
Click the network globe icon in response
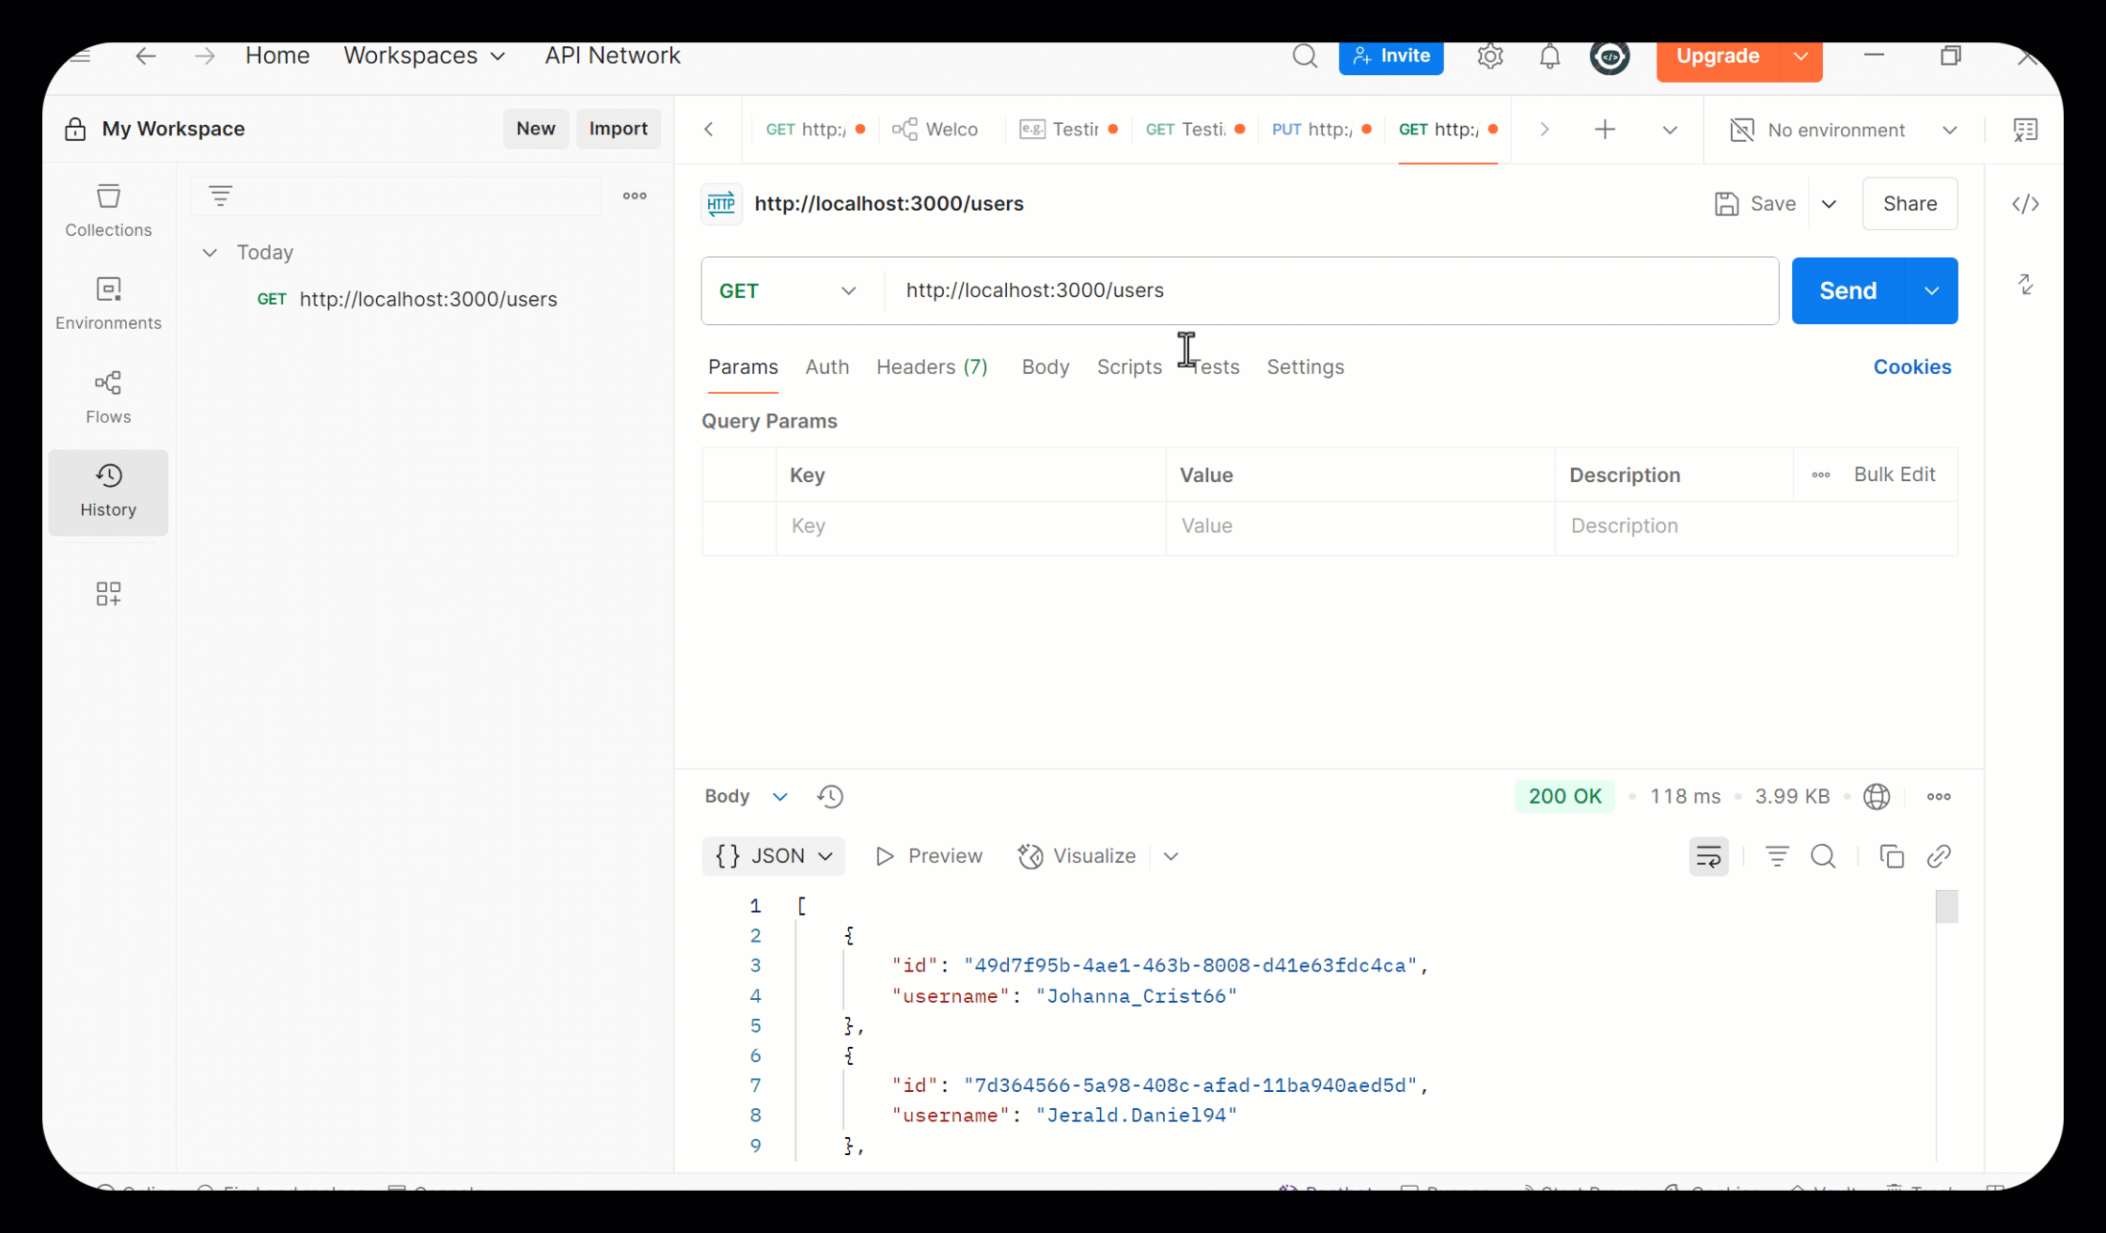pos(1877,797)
